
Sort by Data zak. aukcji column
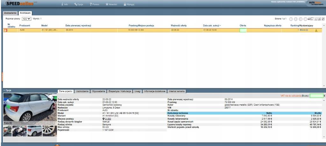tap(212, 25)
